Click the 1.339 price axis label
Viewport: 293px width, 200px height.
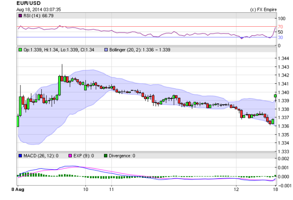283,100
